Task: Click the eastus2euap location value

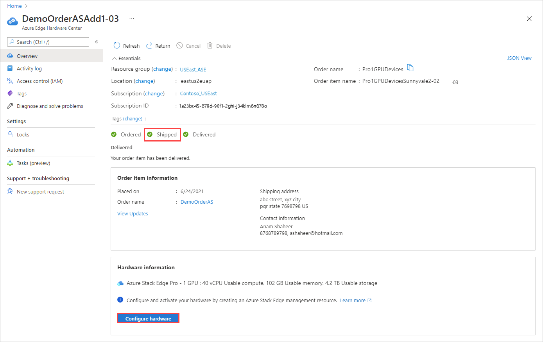Action: (x=196, y=81)
